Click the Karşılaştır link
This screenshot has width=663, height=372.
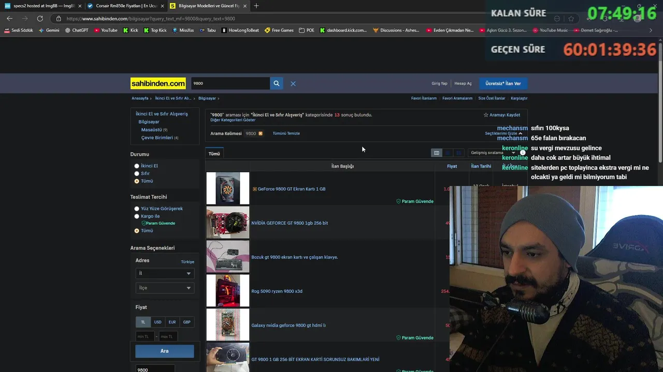click(x=519, y=98)
